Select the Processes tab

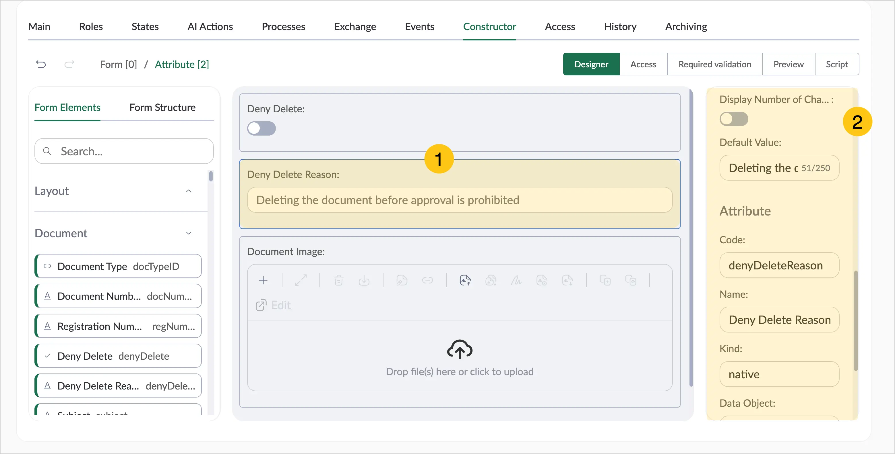point(283,26)
